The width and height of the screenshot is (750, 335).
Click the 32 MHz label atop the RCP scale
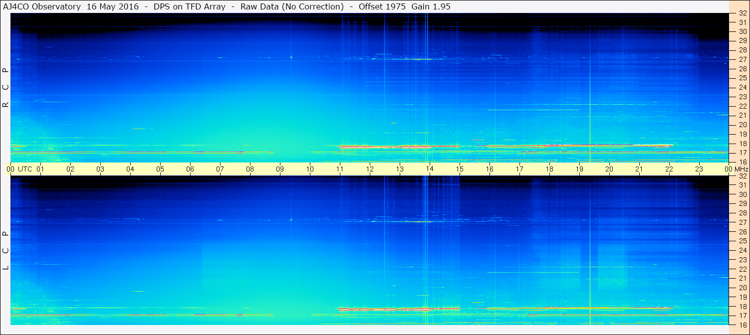(x=742, y=13)
